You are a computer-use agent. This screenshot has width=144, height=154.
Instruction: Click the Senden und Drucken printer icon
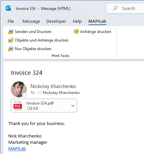[x=11, y=32]
